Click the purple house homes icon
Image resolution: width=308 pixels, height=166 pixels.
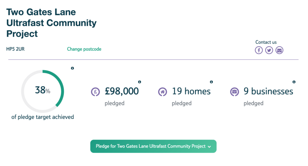[163, 92]
